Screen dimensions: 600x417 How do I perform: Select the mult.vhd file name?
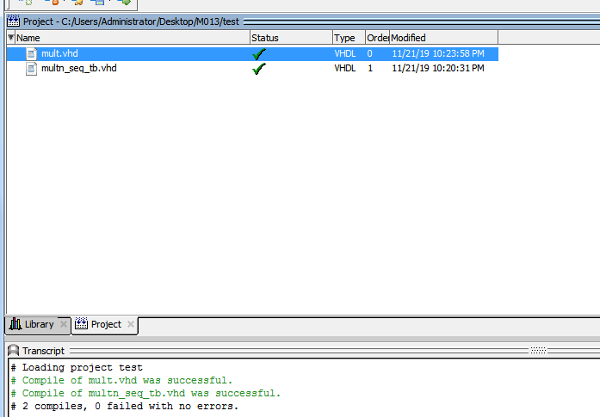[x=59, y=53]
